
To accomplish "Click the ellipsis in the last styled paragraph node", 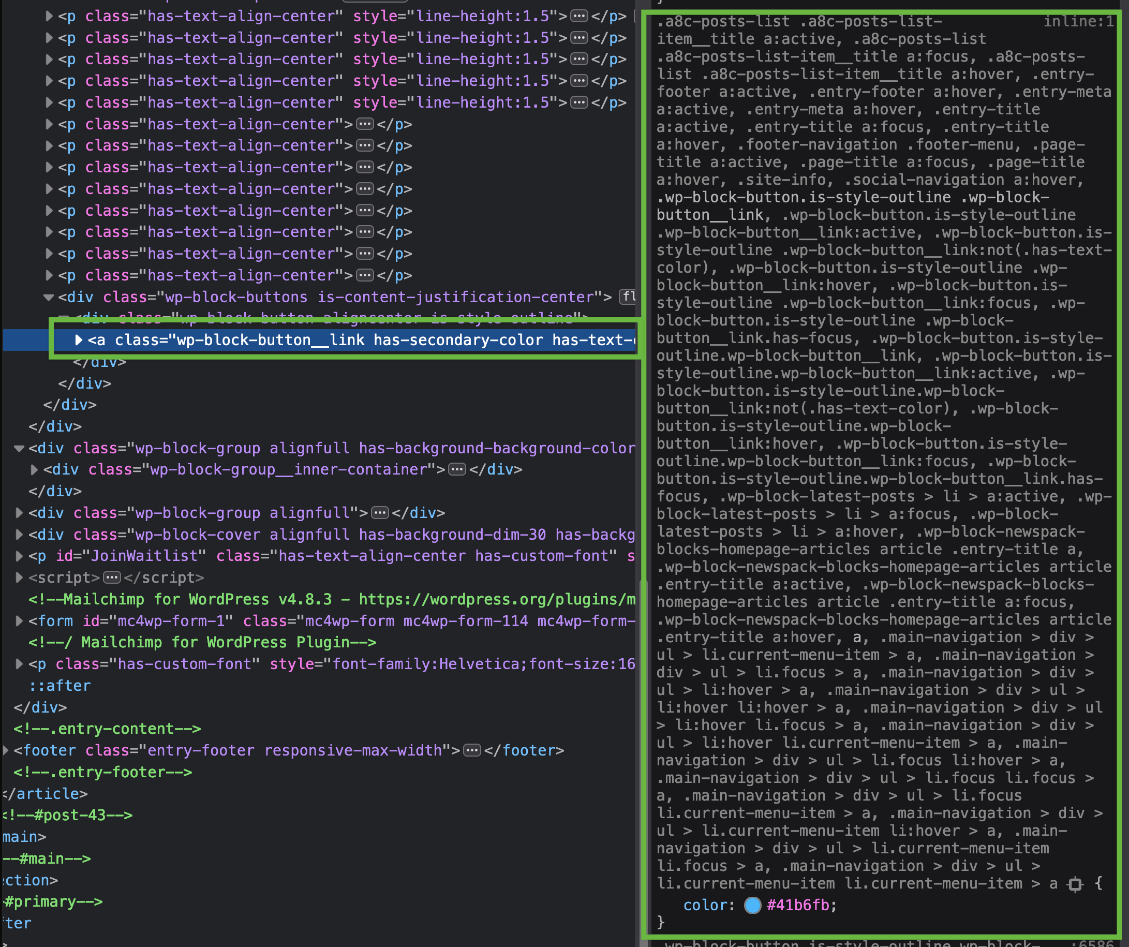I will 580,102.
